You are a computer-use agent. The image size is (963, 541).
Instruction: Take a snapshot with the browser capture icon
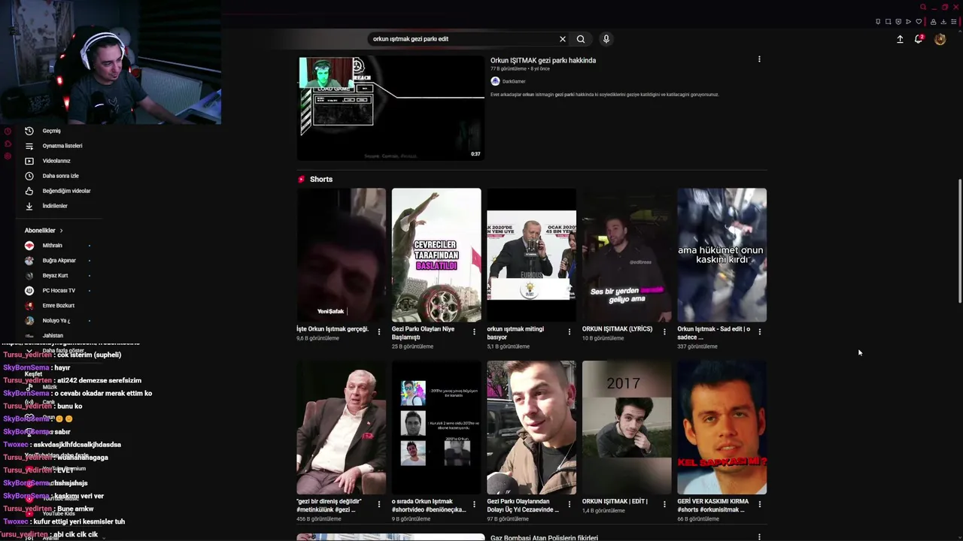888,22
